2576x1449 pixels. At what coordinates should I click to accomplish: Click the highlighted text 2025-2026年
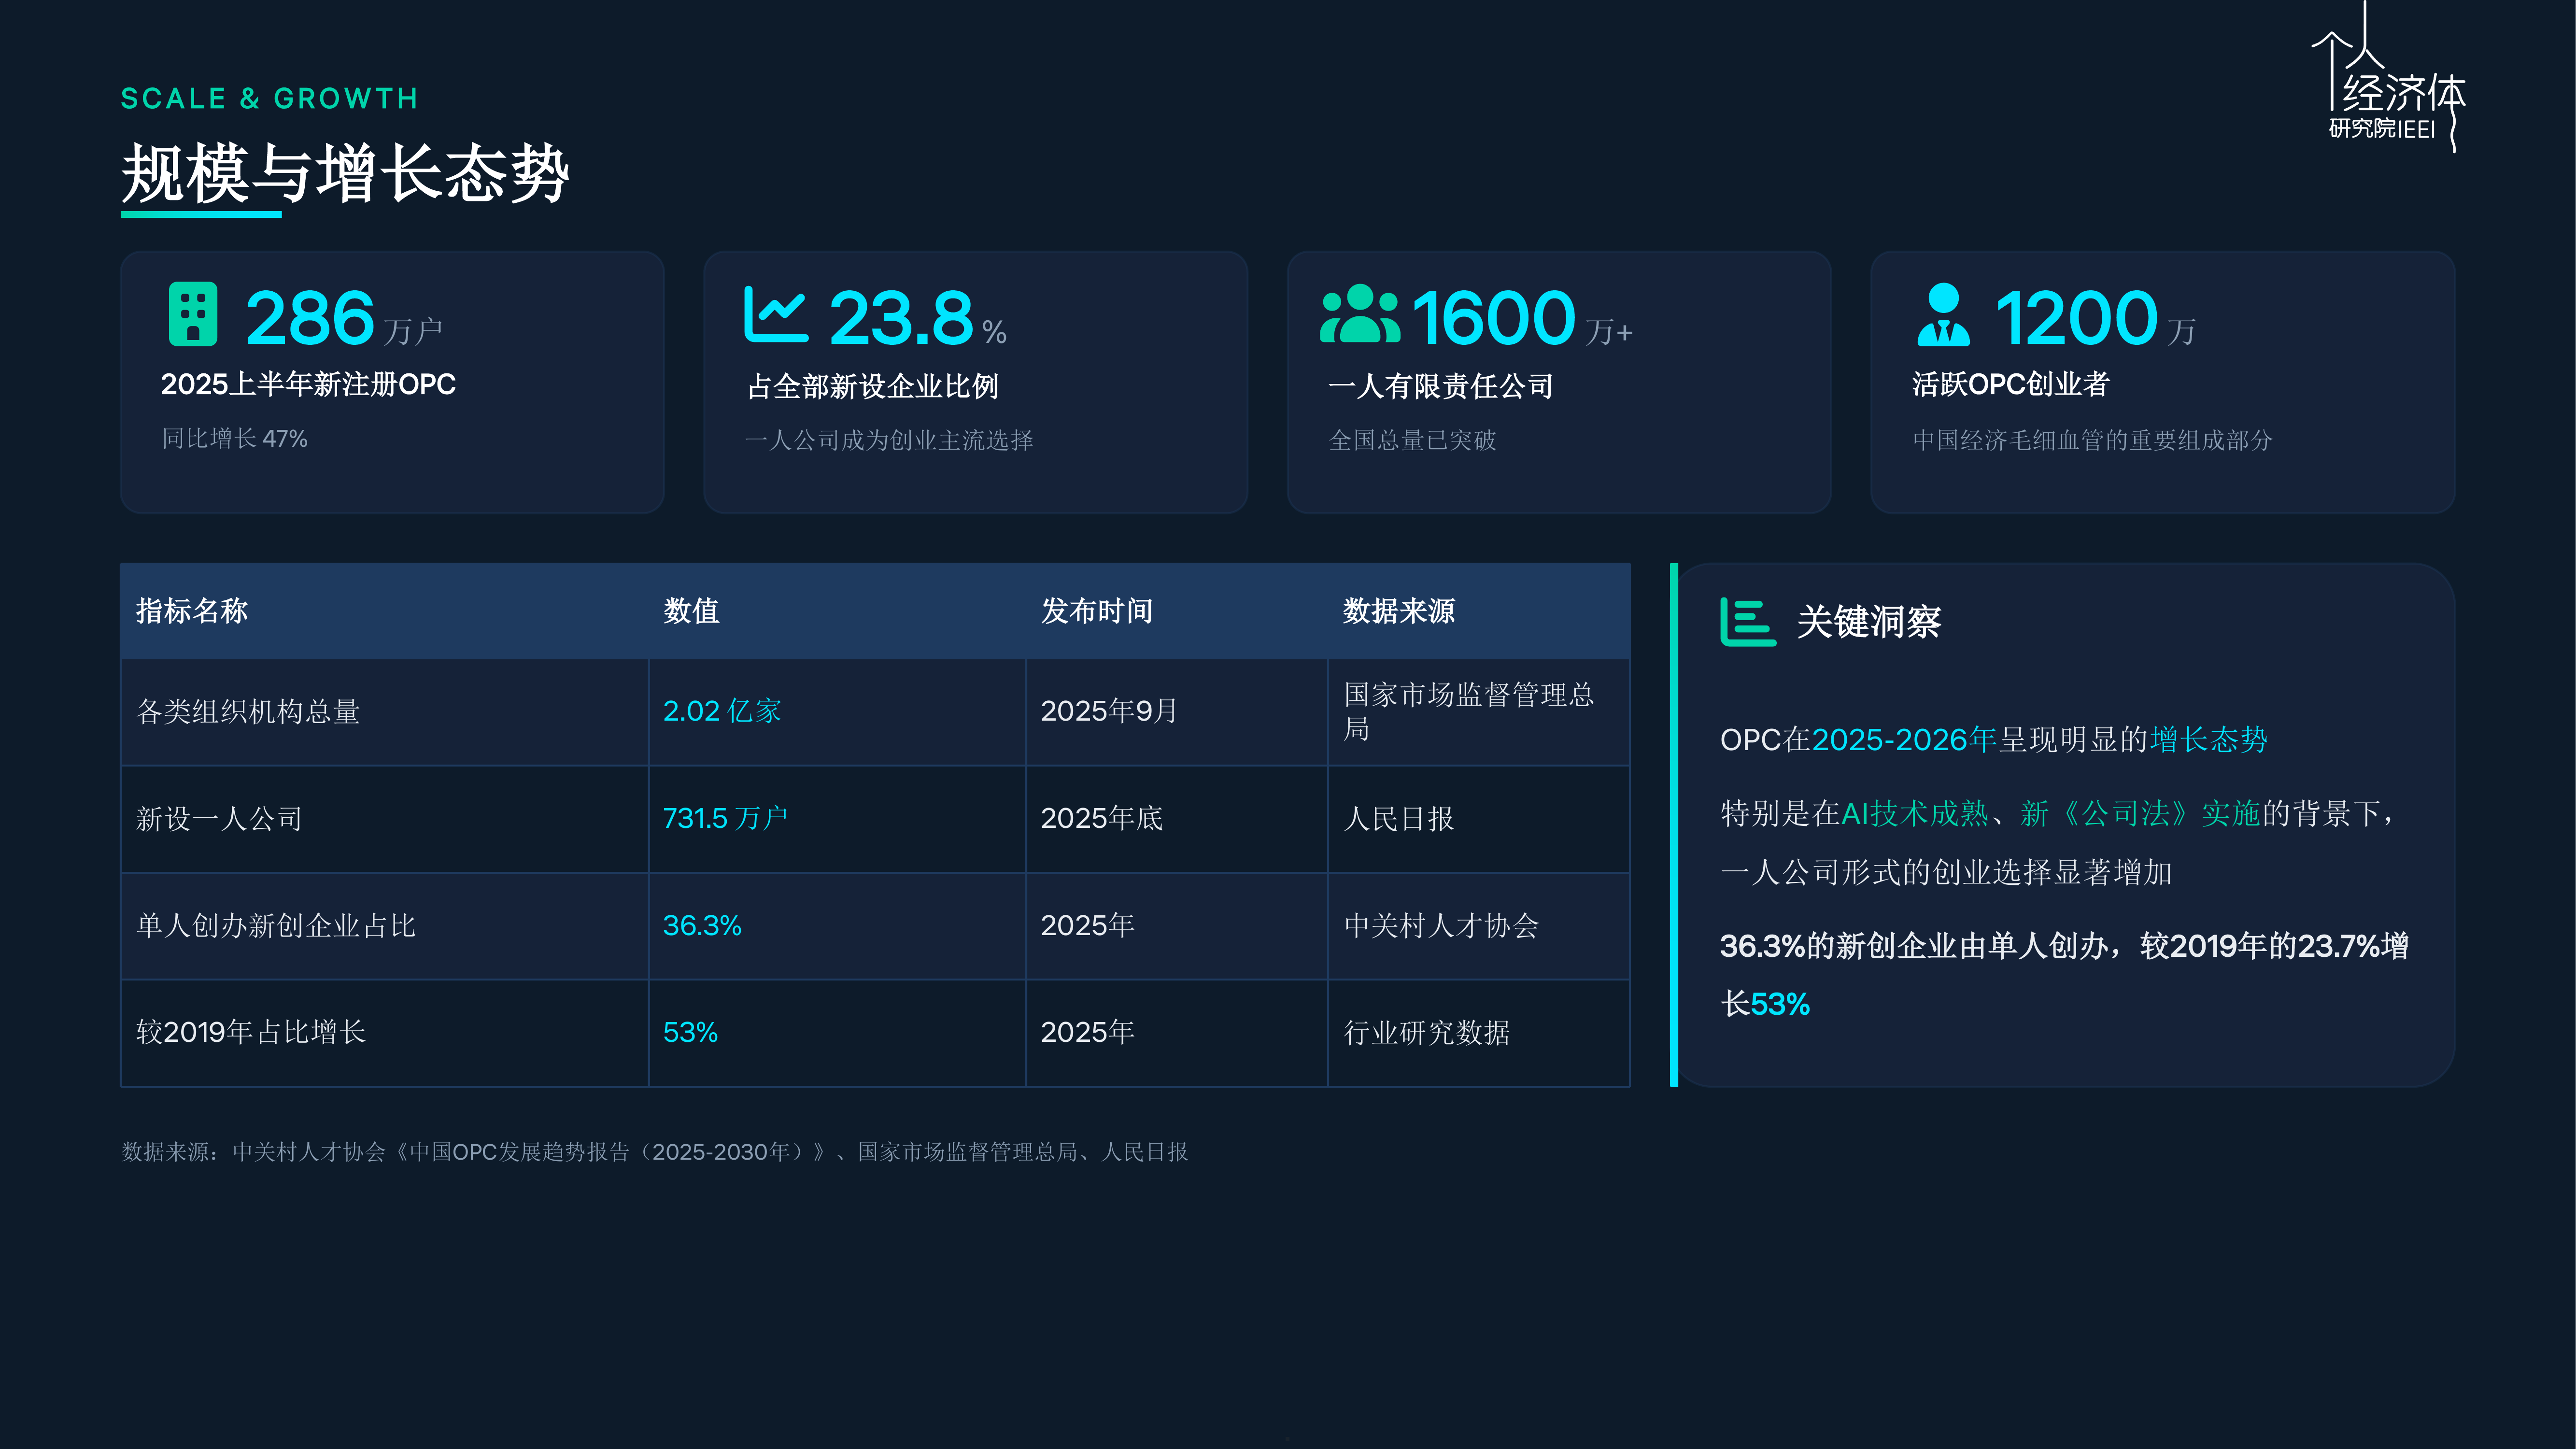(x=1904, y=740)
